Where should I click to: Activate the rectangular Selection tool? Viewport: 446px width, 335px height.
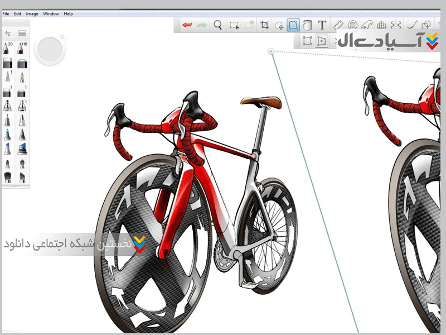tap(235, 25)
